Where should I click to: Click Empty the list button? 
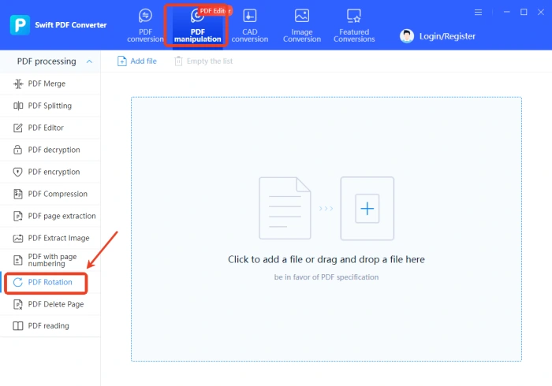(x=203, y=61)
